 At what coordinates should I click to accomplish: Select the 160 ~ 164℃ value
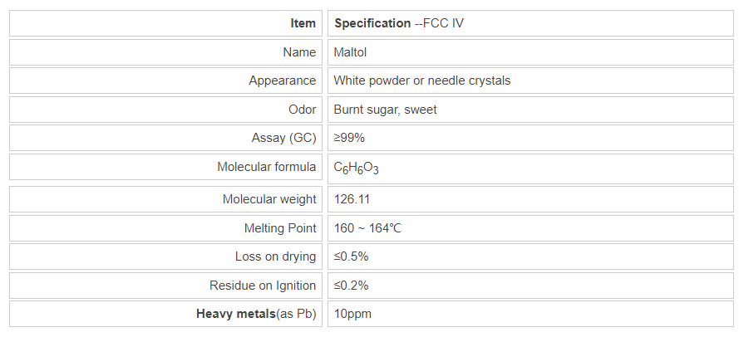click(368, 228)
